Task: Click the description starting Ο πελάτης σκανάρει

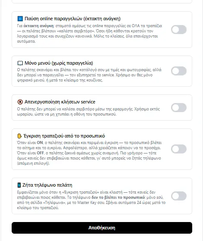Action: pos(89,75)
